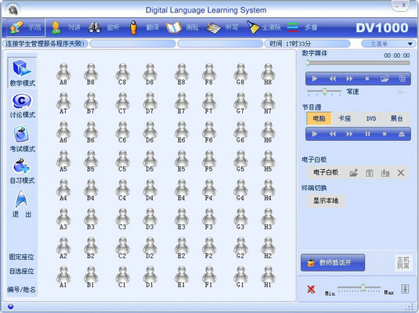Screen dimensions: 419x313
Task: Open the 监听 monitor binoculars tool
Action: click(x=103, y=27)
